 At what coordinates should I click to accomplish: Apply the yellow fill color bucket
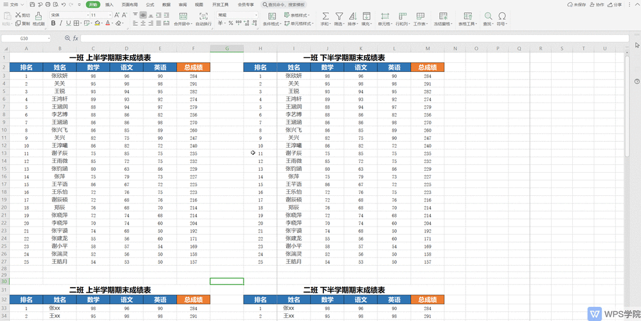pos(97,23)
